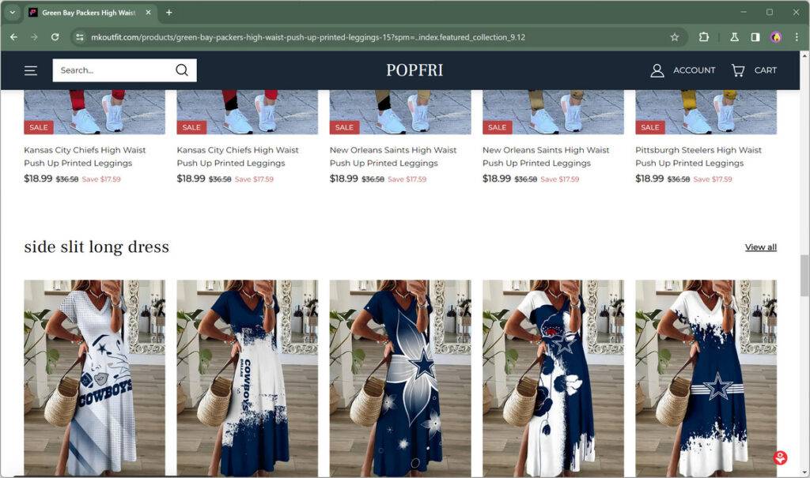Screen dimensions: 810x478
Task: Open a new browser tab
Action: click(169, 13)
